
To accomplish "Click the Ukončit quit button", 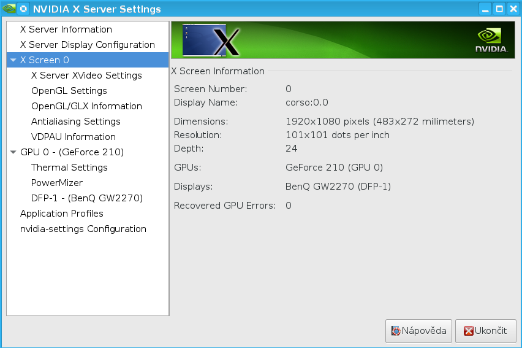I will click(486, 331).
